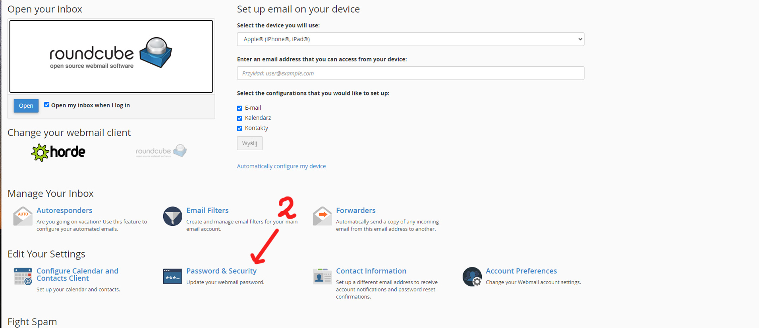Expand the device selection dropdown
This screenshot has height=328, width=759.
coord(410,39)
